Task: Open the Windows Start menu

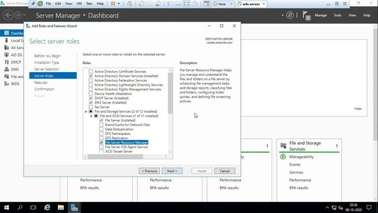Action: point(6,208)
